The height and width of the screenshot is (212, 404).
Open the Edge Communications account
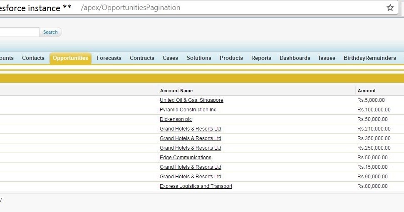click(186, 158)
